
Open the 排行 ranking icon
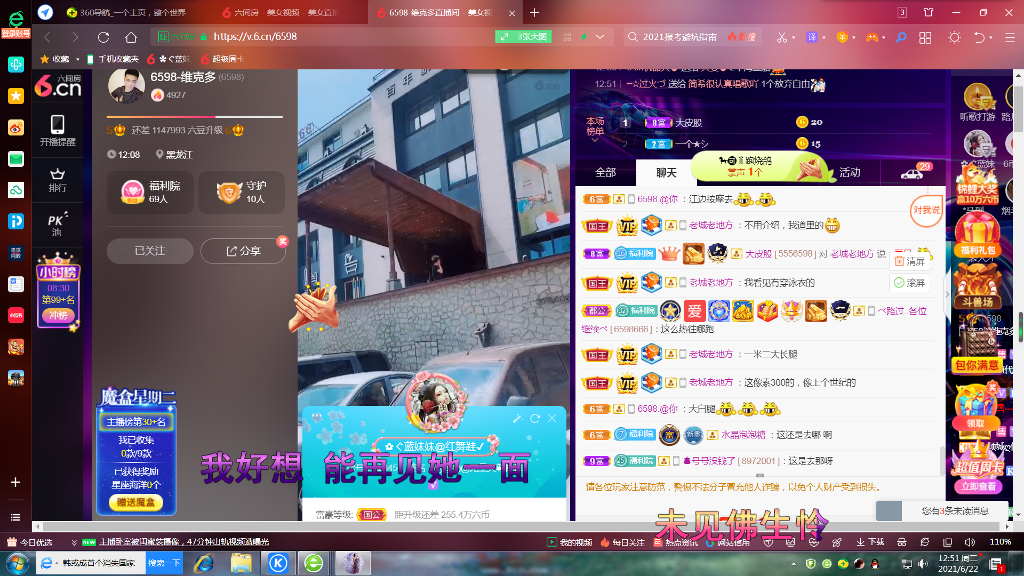point(58,180)
